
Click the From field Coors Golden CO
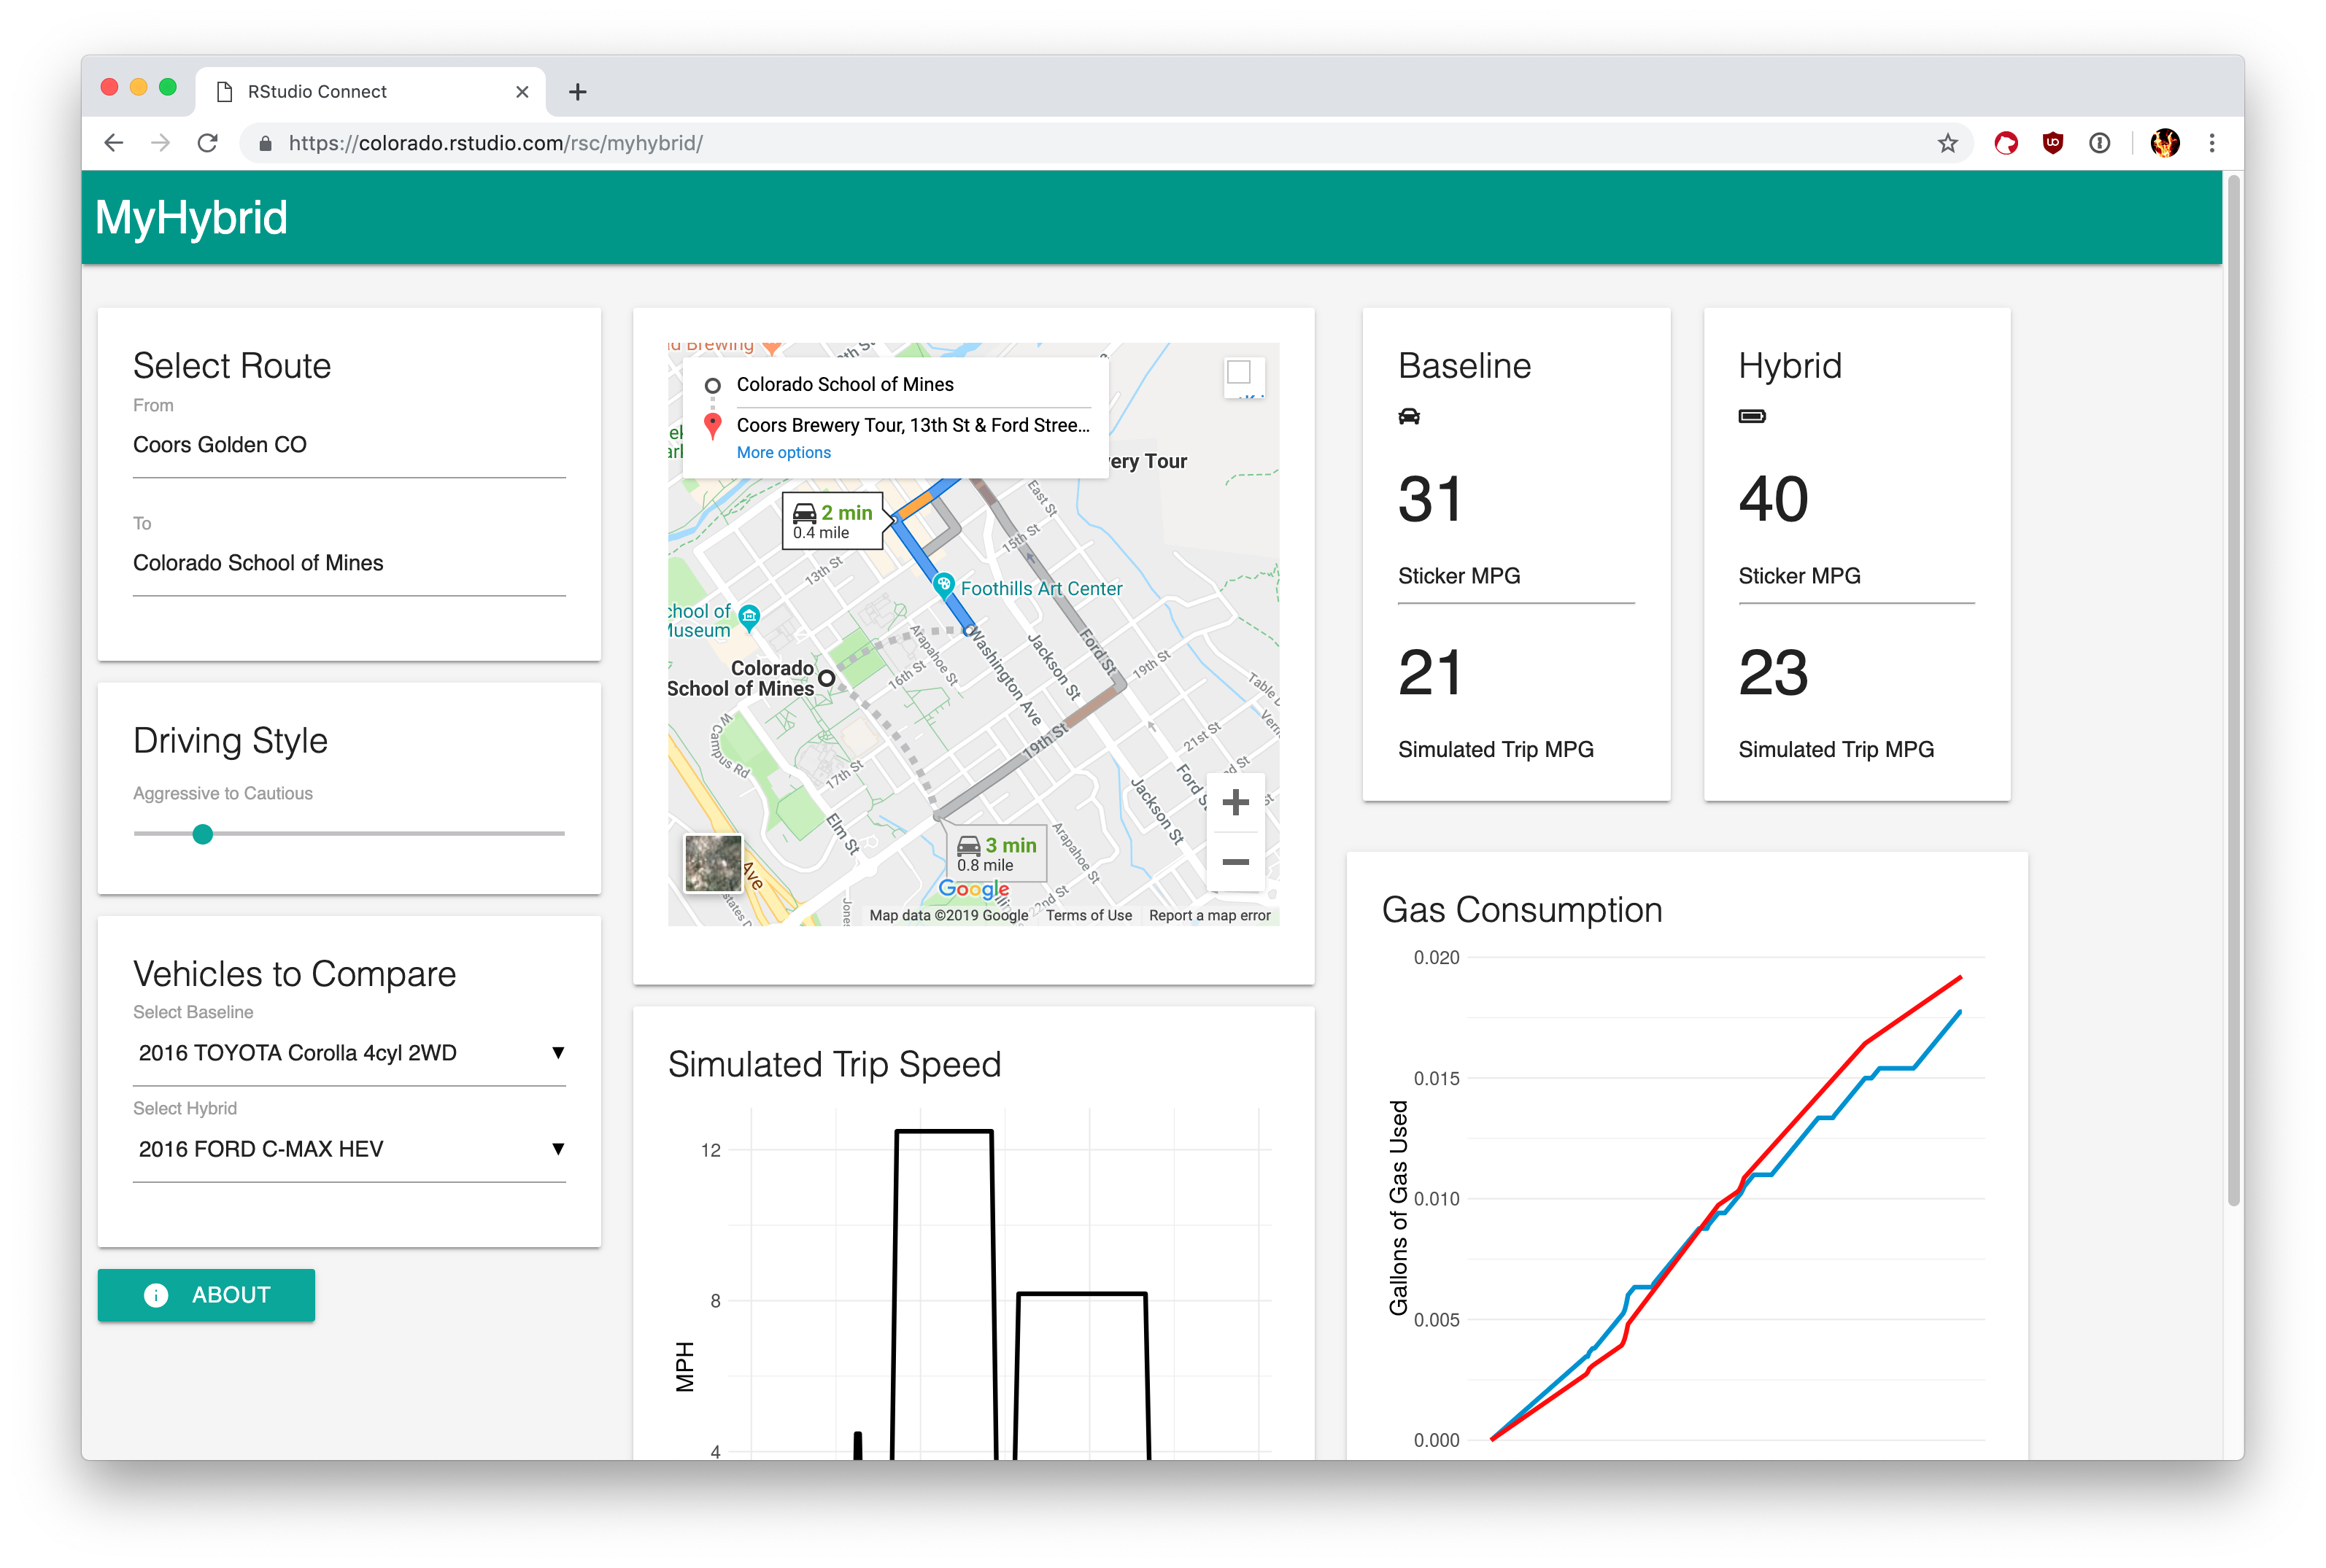coord(349,445)
